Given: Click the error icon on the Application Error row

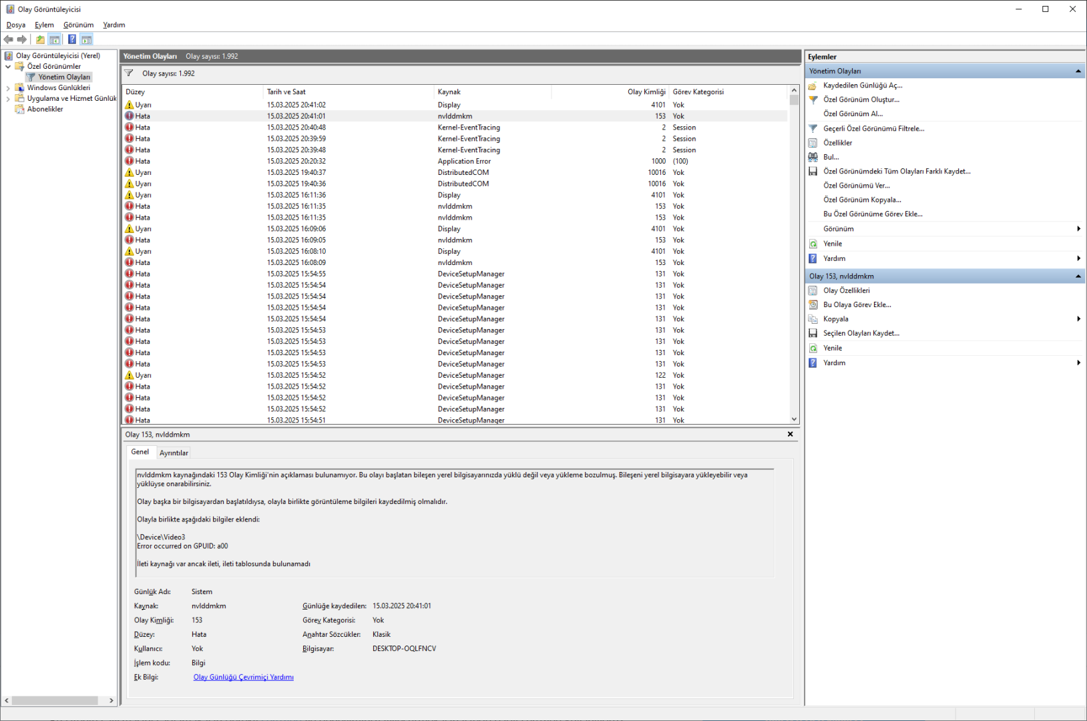Looking at the screenshot, I should click(130, 161).
